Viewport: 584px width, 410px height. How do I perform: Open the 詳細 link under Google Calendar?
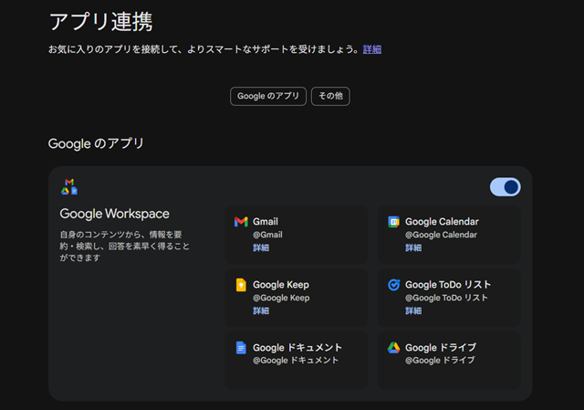(x=413, y=247)
